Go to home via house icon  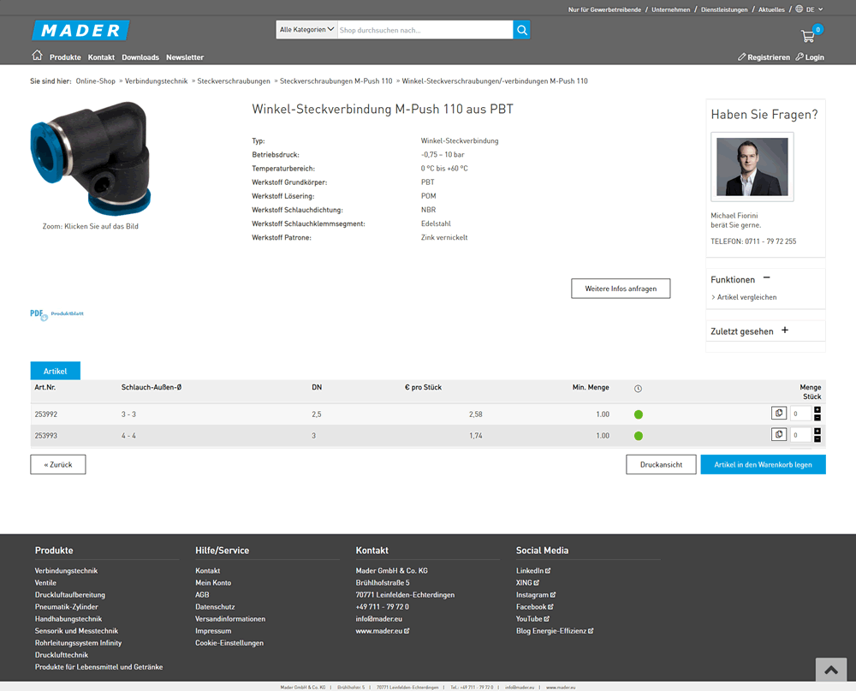tap(37, 55)
